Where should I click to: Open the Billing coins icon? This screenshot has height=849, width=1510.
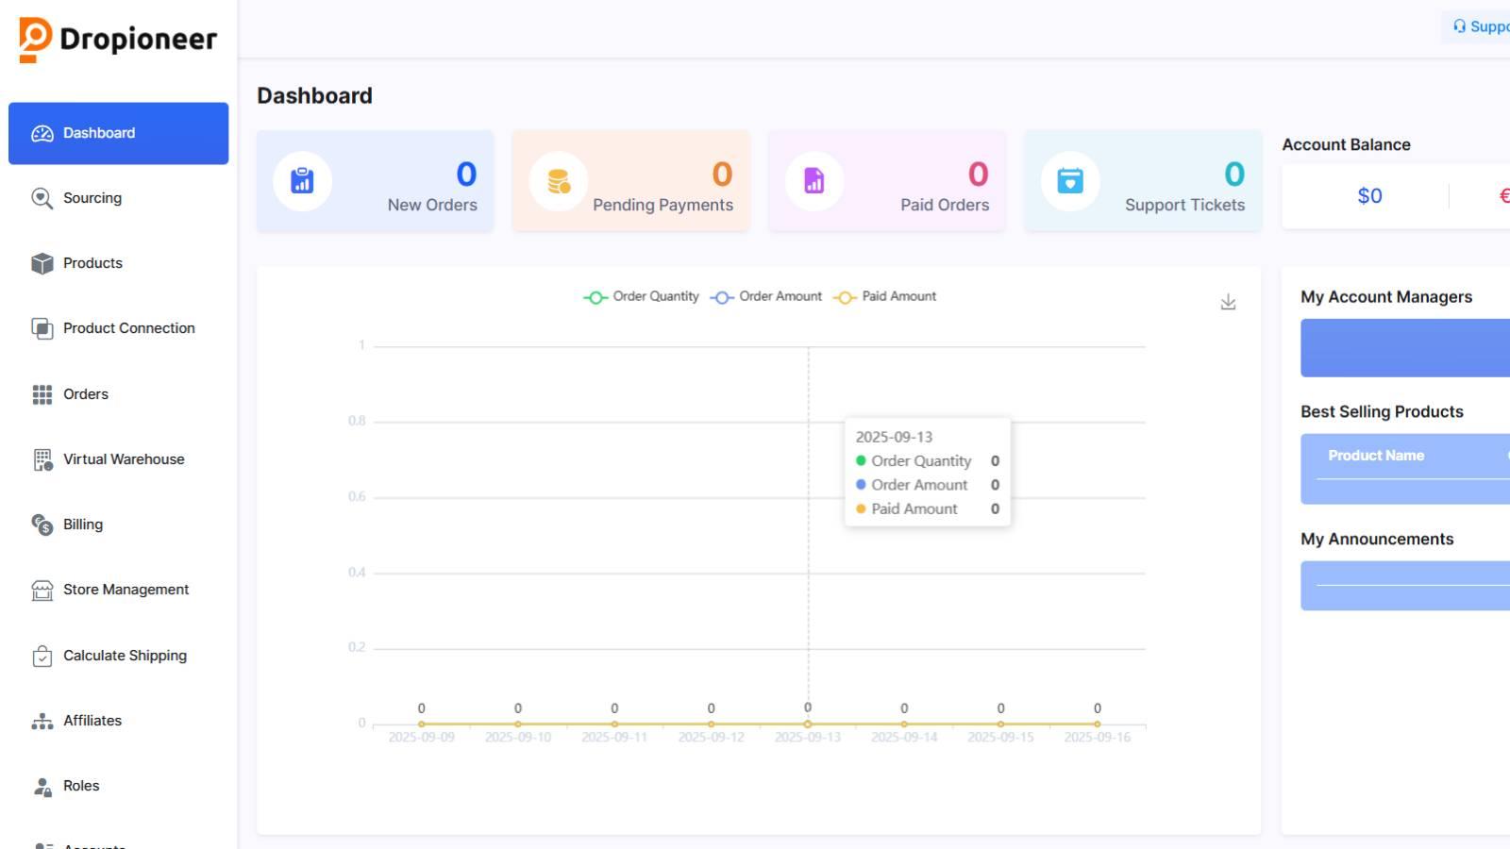[42, 524]
